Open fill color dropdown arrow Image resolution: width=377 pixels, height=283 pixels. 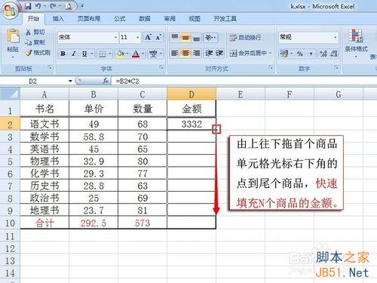[127, 54]
